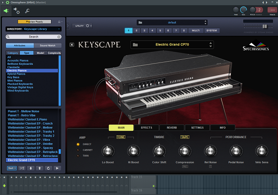Click the Pitch knob in the wrapper
The height and width of the screenshot is (195, 278).
(x=253, y=10)
